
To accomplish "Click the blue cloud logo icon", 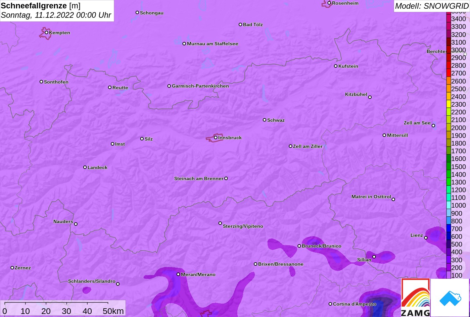I will [x=450, y=298].
